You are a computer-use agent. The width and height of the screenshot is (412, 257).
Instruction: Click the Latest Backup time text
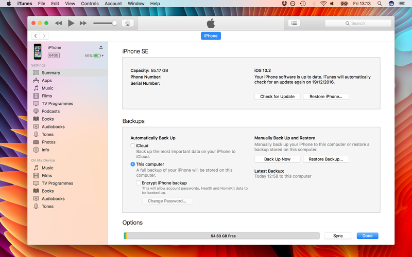pyautogui.click(x=283, y=176)
